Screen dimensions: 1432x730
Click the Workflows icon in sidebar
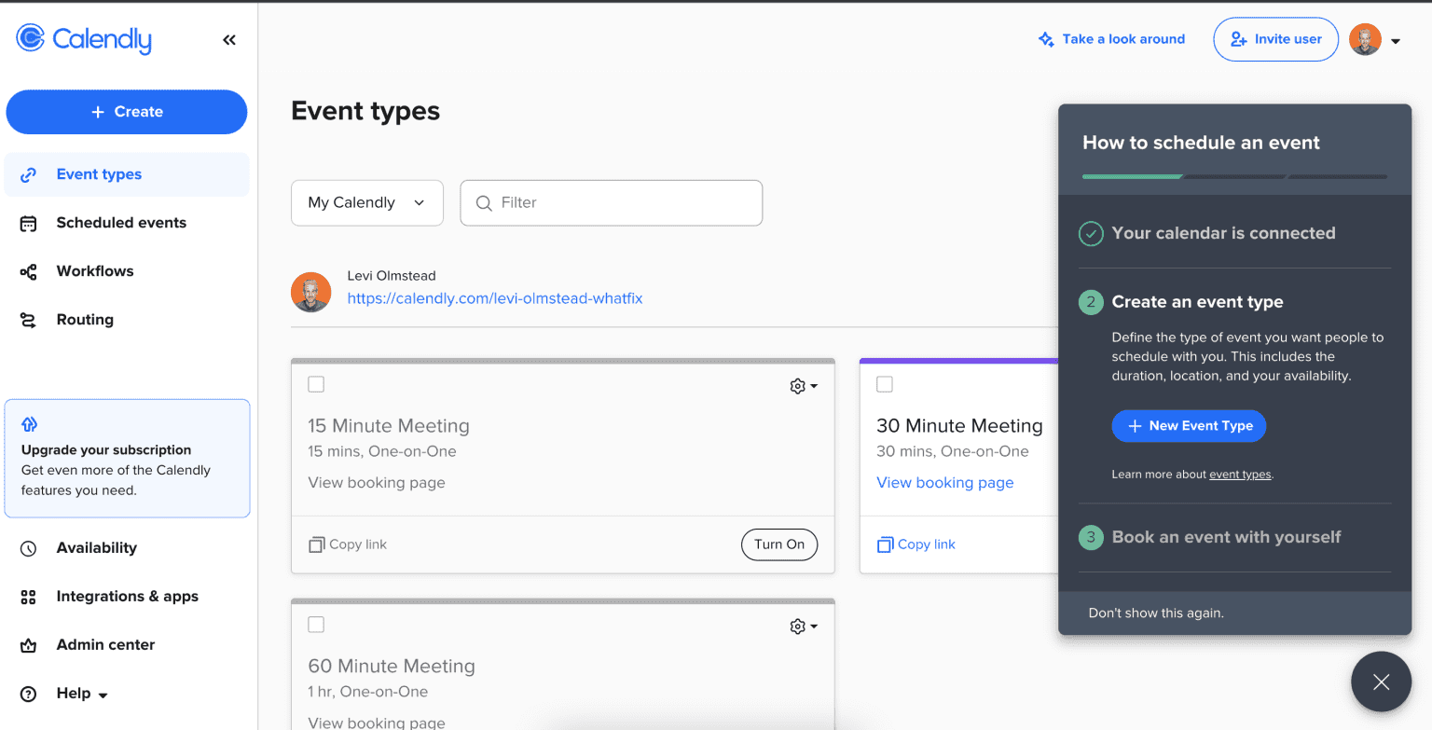point(28,272)
